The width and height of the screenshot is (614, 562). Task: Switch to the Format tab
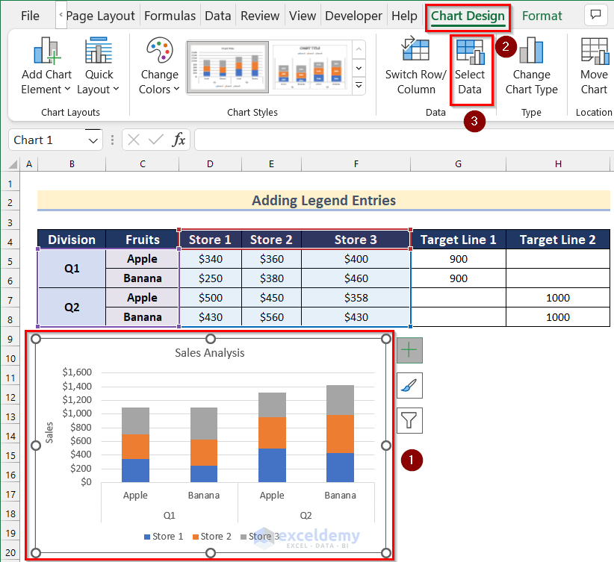[542, 16]
